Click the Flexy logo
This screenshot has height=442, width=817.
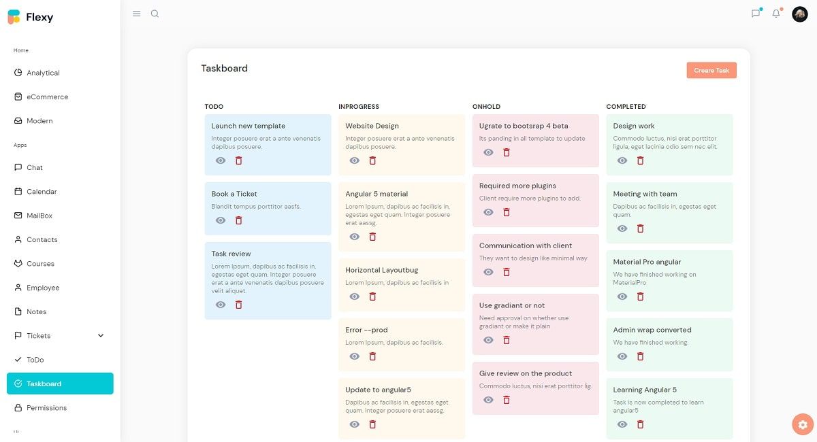(x=32, y=17)
